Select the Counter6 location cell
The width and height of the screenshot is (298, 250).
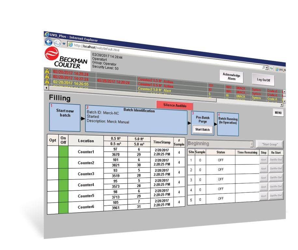tap(86, 207)
